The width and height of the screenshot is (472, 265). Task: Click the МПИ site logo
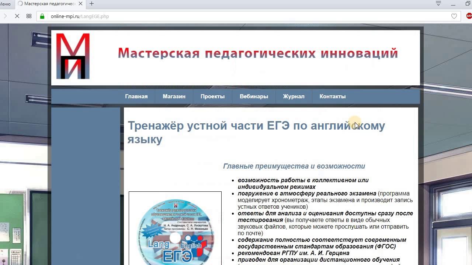[x=73, y=56]
